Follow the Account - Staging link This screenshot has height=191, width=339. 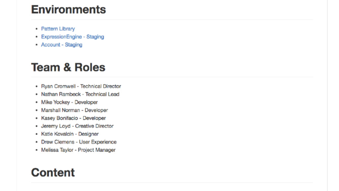click(x=62, y=45)
